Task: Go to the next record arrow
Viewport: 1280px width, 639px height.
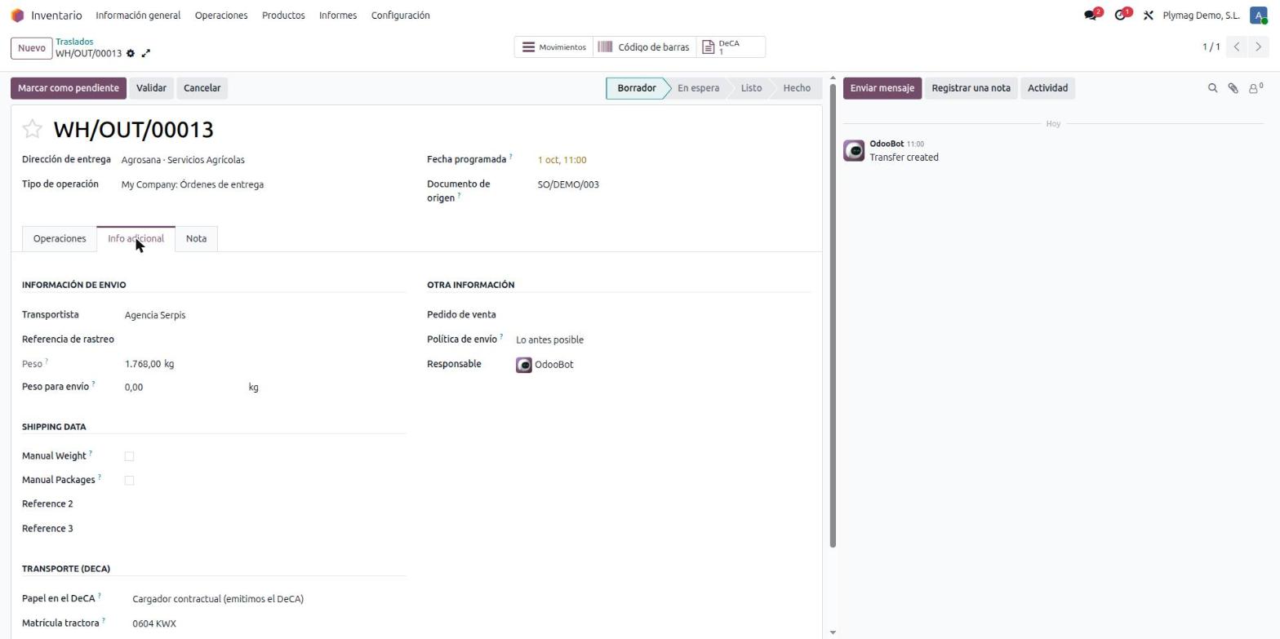Action: [x=1259, y=47]
